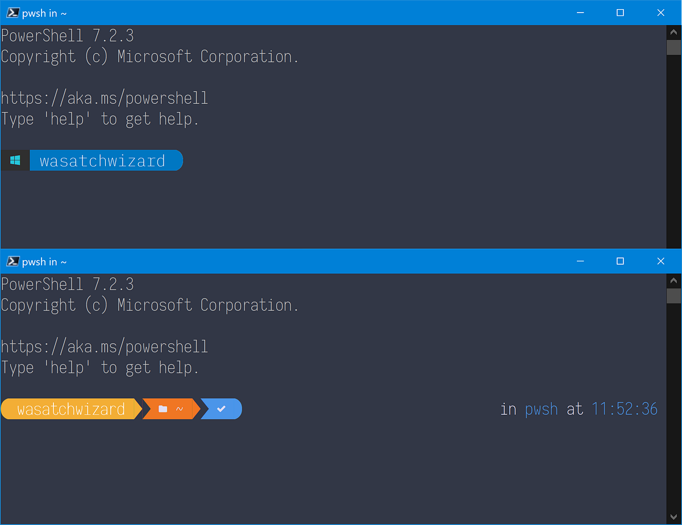The width and height of the screenshot is (682, 525).
Task: Select the pwsh in ~ title text on bottom window
Action: click(x=43, y=261)
